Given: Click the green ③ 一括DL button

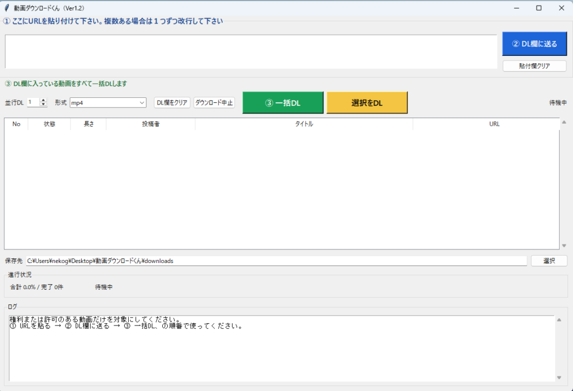Looking at the screenshot, I should [x=283, y=103].
